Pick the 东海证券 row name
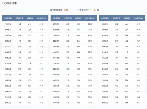 (x=105, y=86)
